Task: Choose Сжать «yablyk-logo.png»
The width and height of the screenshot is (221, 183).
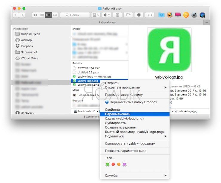Action: (x=135, y=119)
